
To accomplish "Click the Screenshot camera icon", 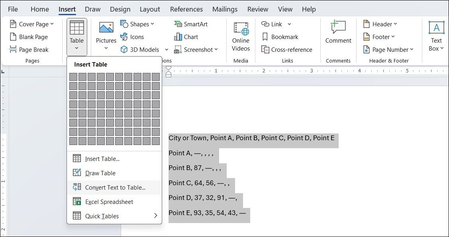I will pyautogui.click(x=178, y=49).
